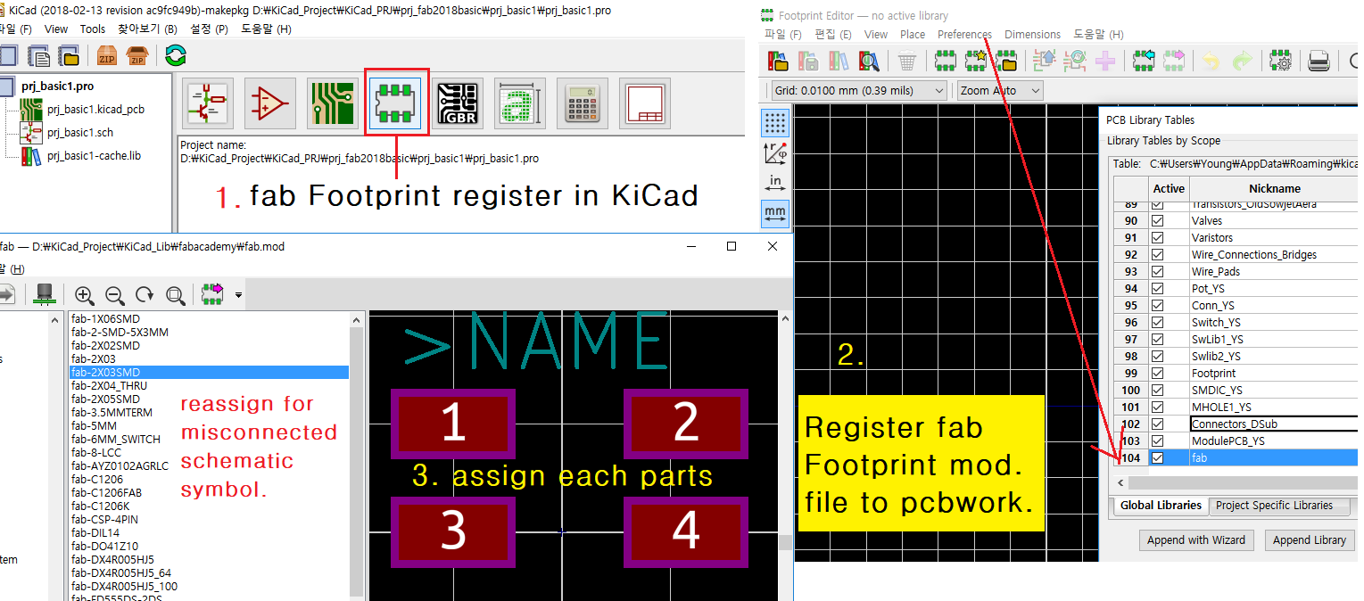Open the Zoom Auto dropdown
This screenshot has width=1364, height=601.
point(1000,90)
